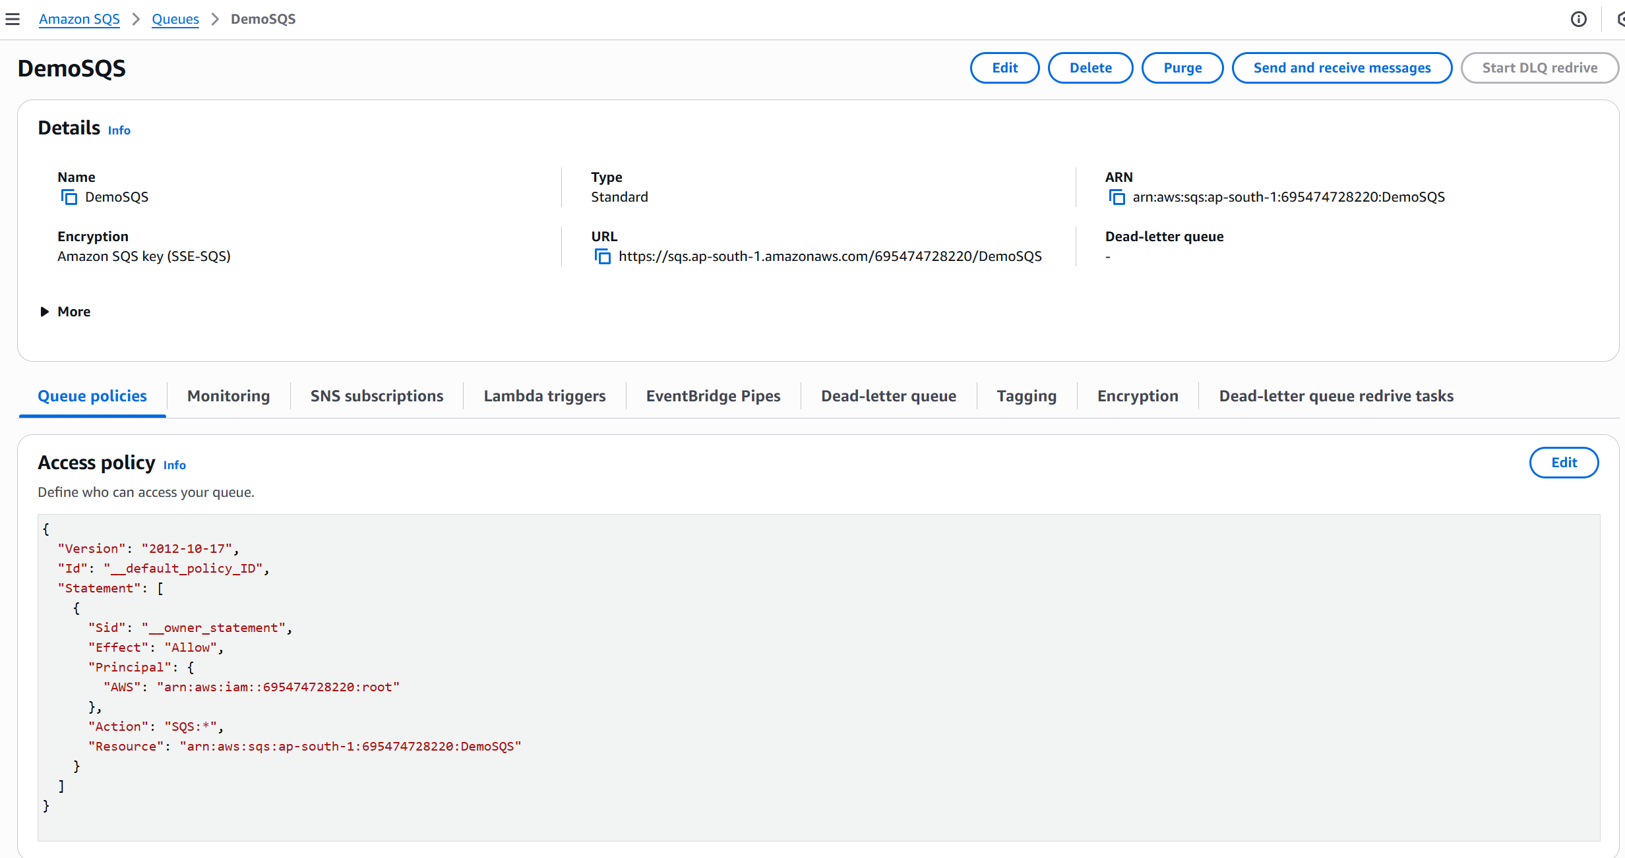This screenshot has width=1625, height=858.
Task: Click the Purge queue button
Action: (1182, 68)
